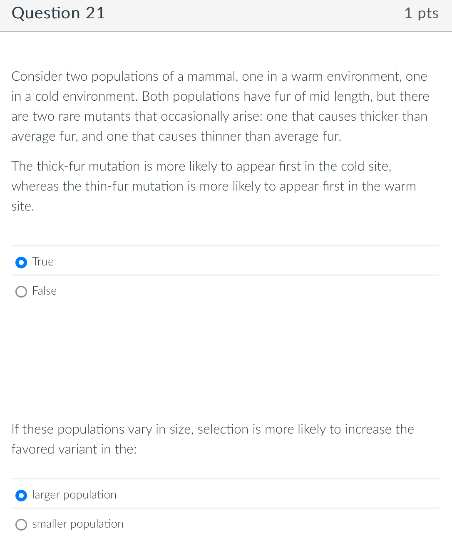Click the Question 21 header
452x548 pixels.
(58, 13)
